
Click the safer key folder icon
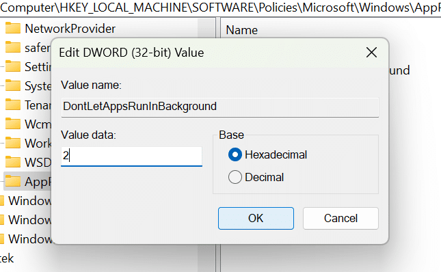(13, 47)
